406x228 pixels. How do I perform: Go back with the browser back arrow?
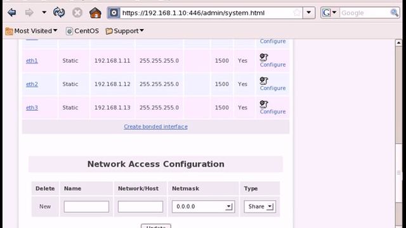click(11, 13)
